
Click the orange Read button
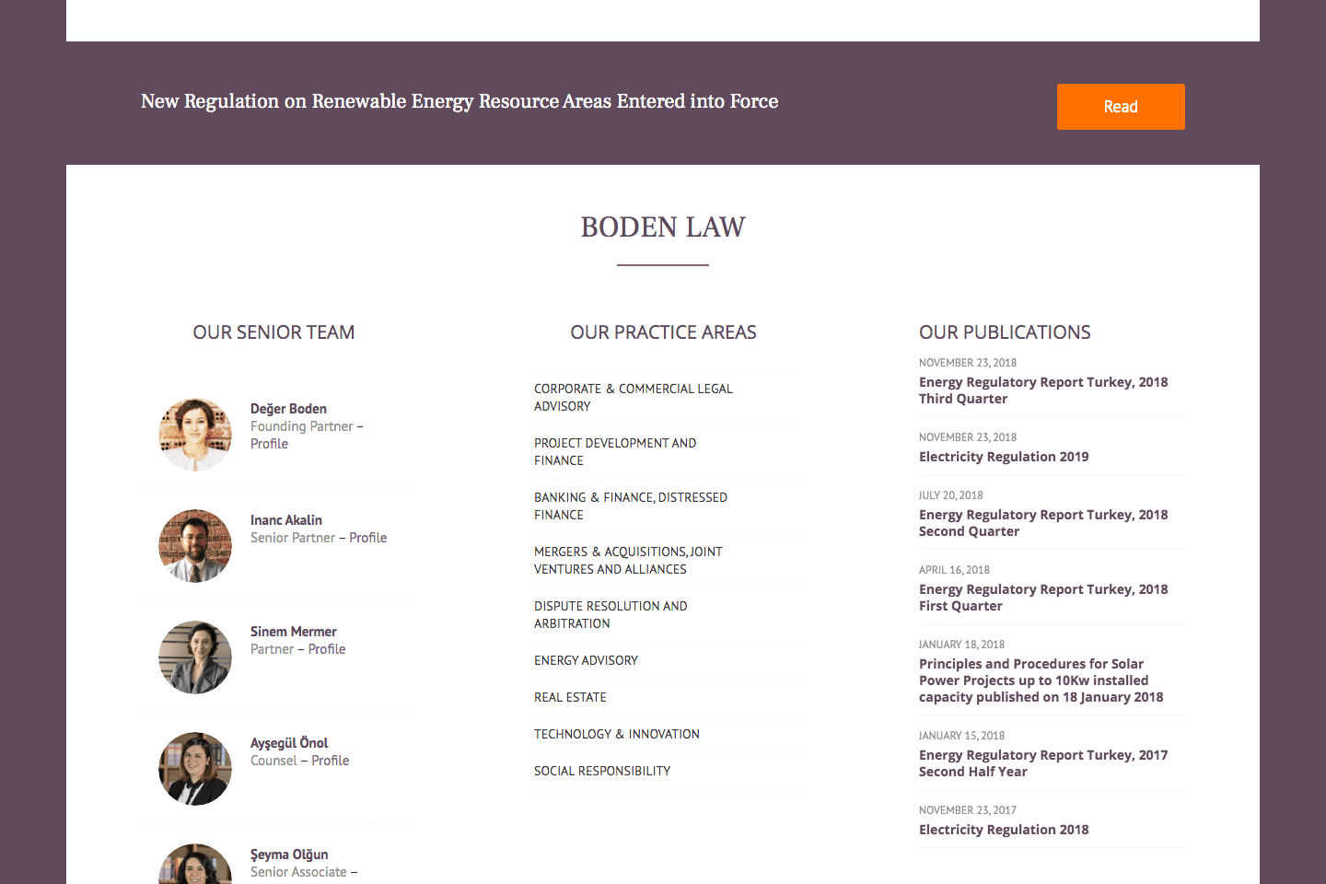[x=1121, y=106]
